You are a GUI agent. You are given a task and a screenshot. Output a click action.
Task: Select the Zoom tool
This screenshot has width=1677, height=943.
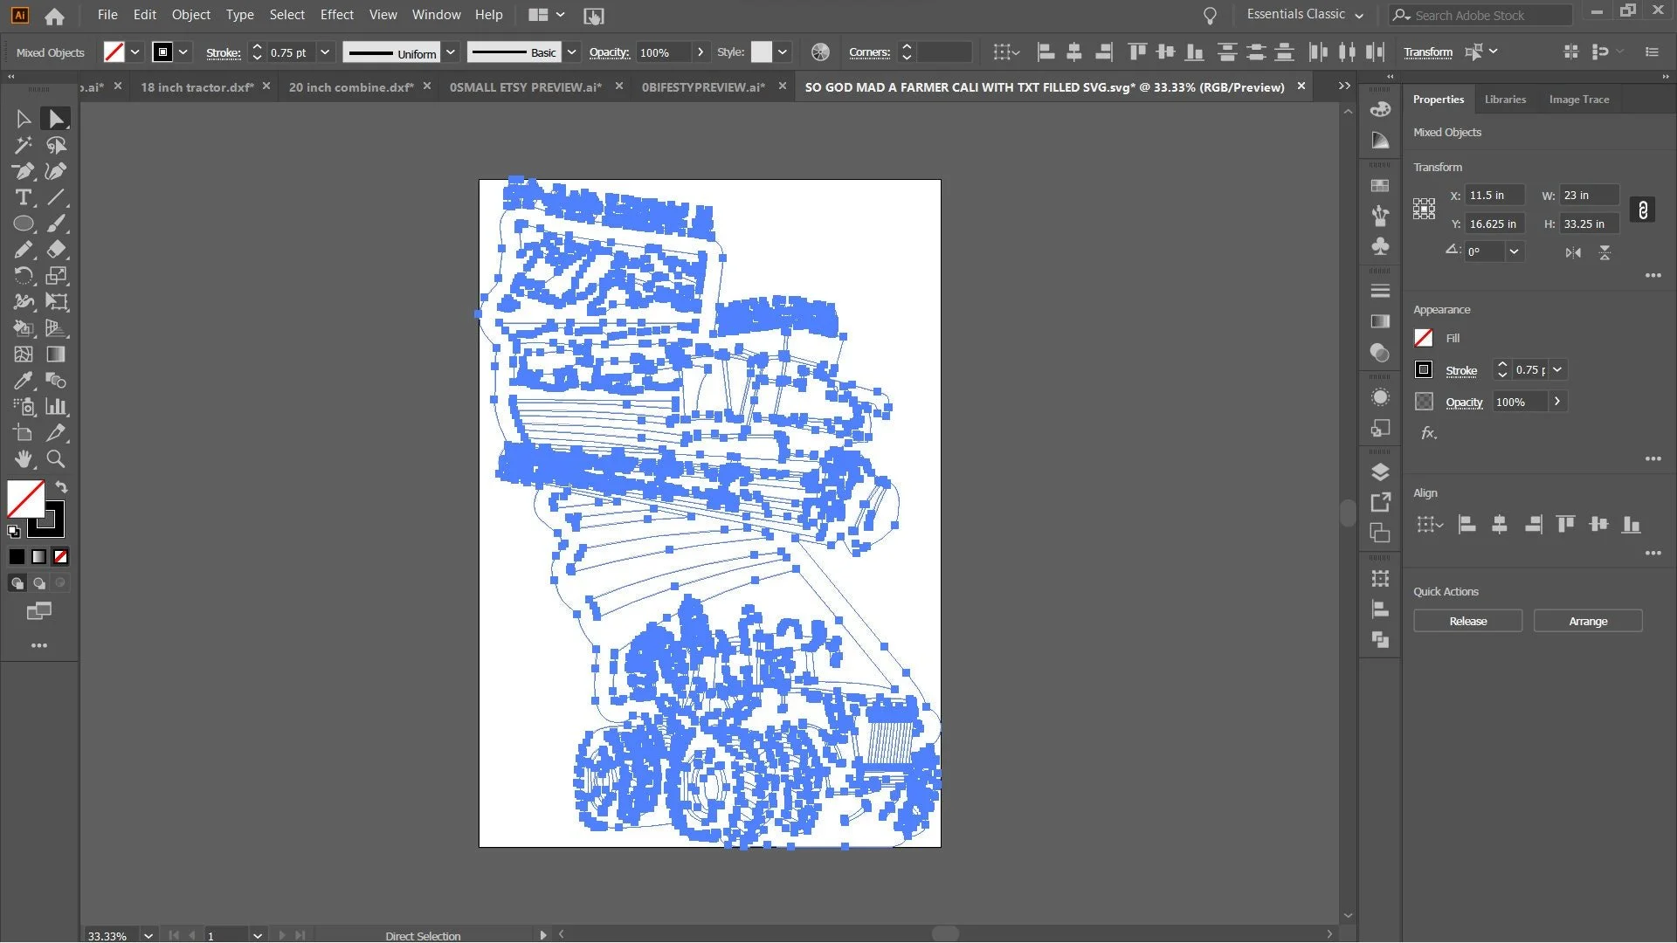click(56, 459)
